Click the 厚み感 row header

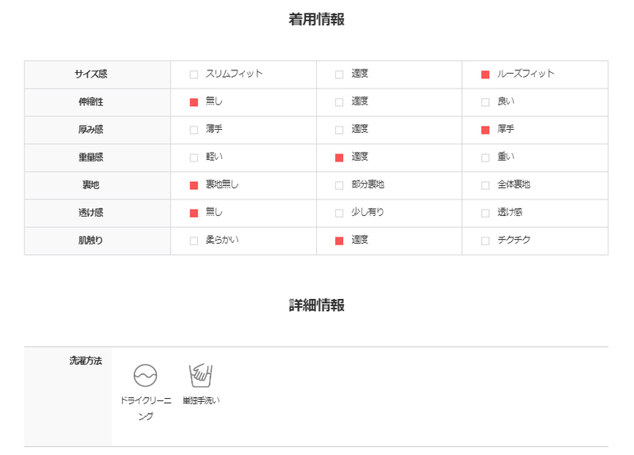(x=97, y=130)
